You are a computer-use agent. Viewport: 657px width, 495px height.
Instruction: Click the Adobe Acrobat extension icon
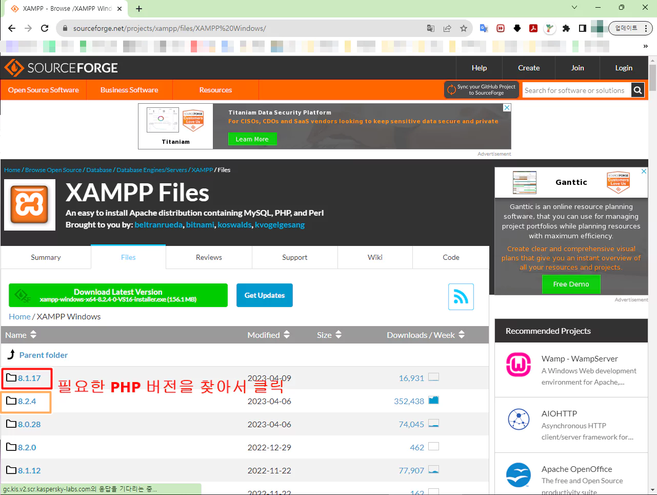[533, 28]
